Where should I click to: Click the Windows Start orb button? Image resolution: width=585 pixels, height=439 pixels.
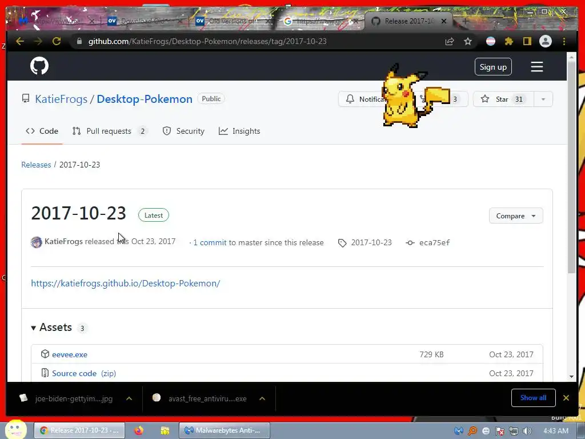click(16, 429)
